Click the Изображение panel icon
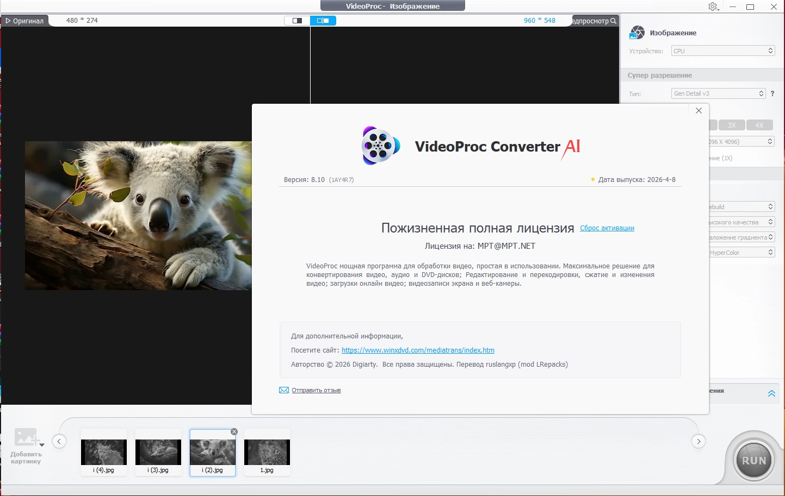 [636, 33]
